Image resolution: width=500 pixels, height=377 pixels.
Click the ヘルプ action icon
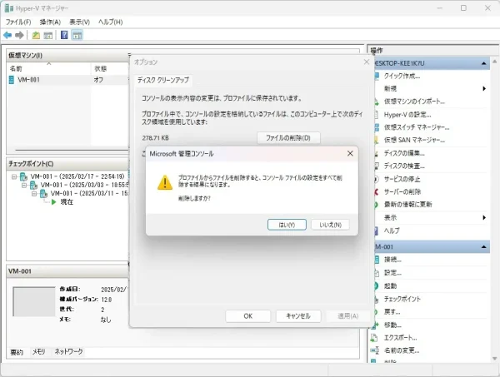[377, 231]
